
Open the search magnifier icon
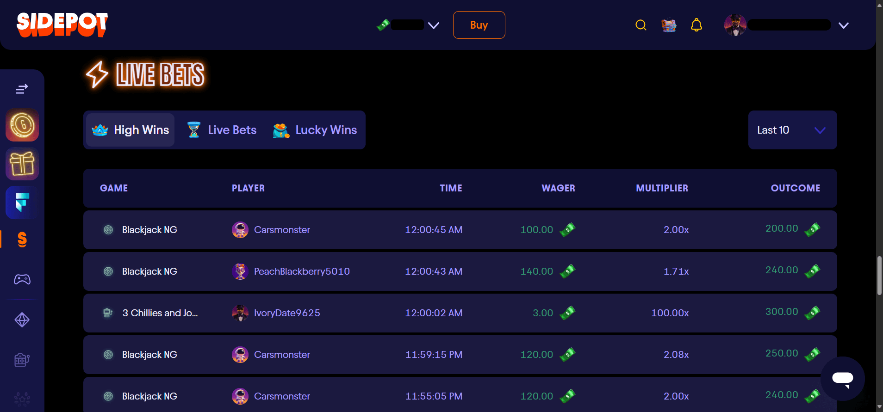tap(640, 25)
